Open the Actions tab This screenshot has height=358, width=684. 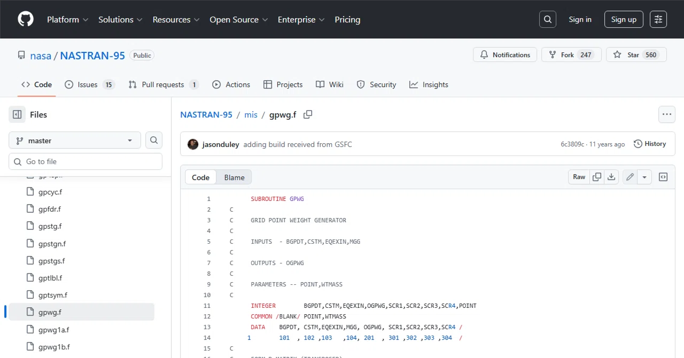point(231,84)
